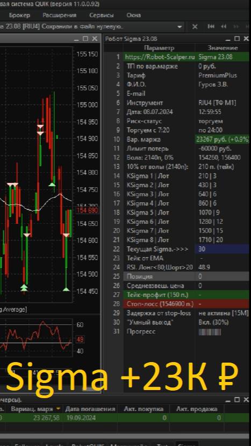Viewport: 251px width, 446px height.
Task: Click the RSI value 48.9
Action: click(x=204, y=267)
